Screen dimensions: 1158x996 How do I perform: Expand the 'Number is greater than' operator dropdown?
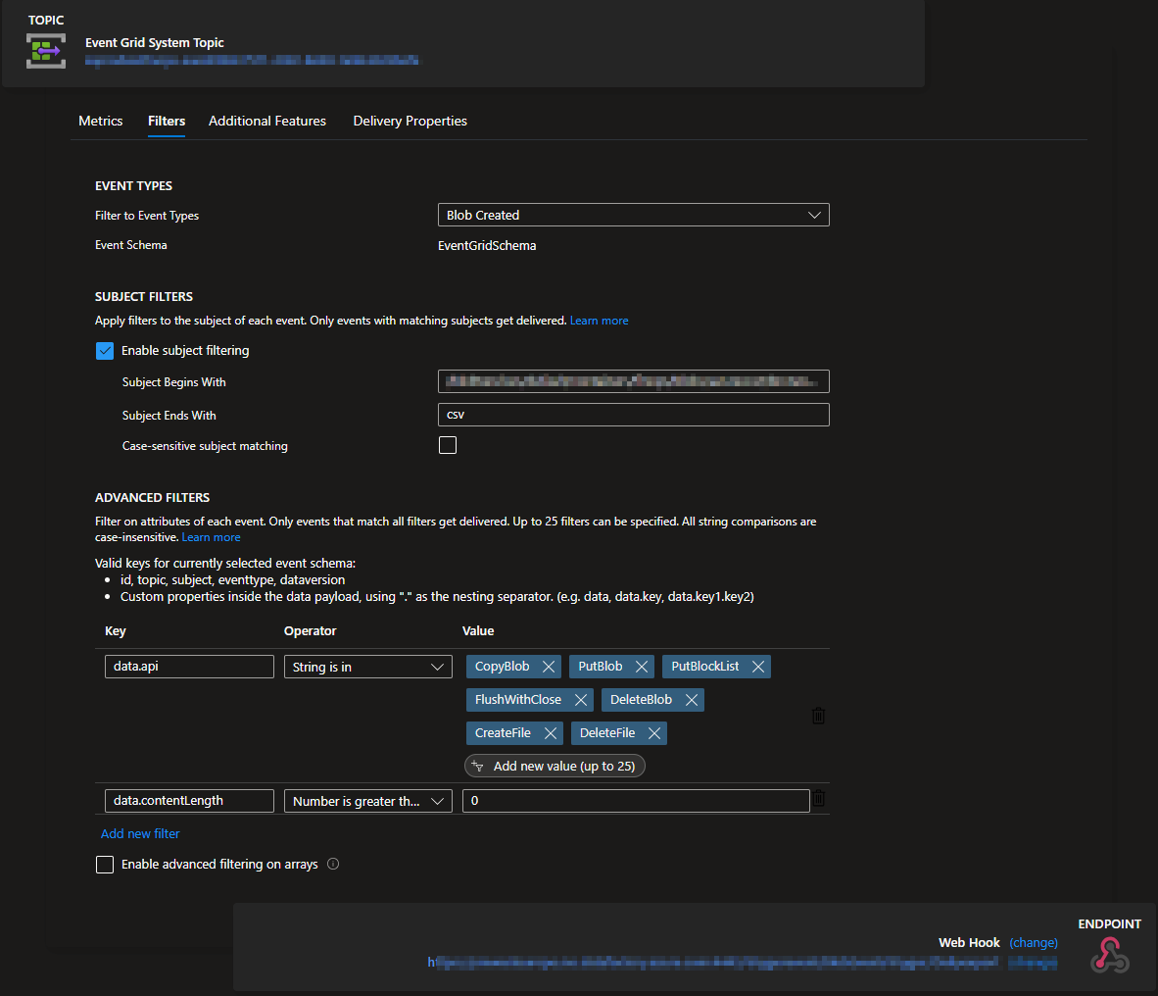click(367, 801)
